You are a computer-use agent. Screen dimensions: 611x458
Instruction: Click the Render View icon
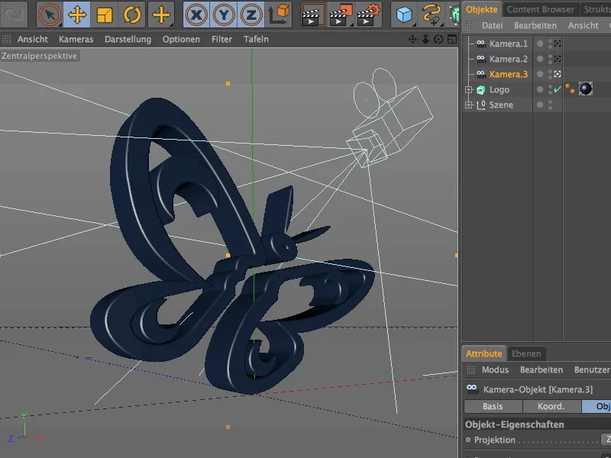pyautogui.click(x=315, y=13)
